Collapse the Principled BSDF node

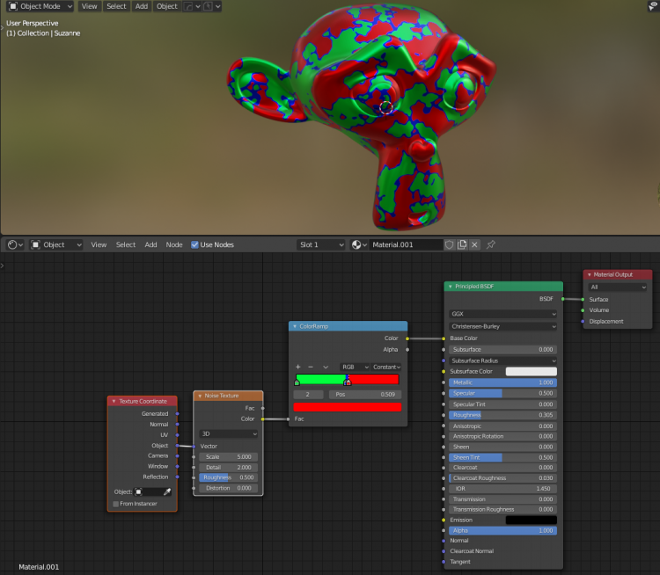click(451, 287)
